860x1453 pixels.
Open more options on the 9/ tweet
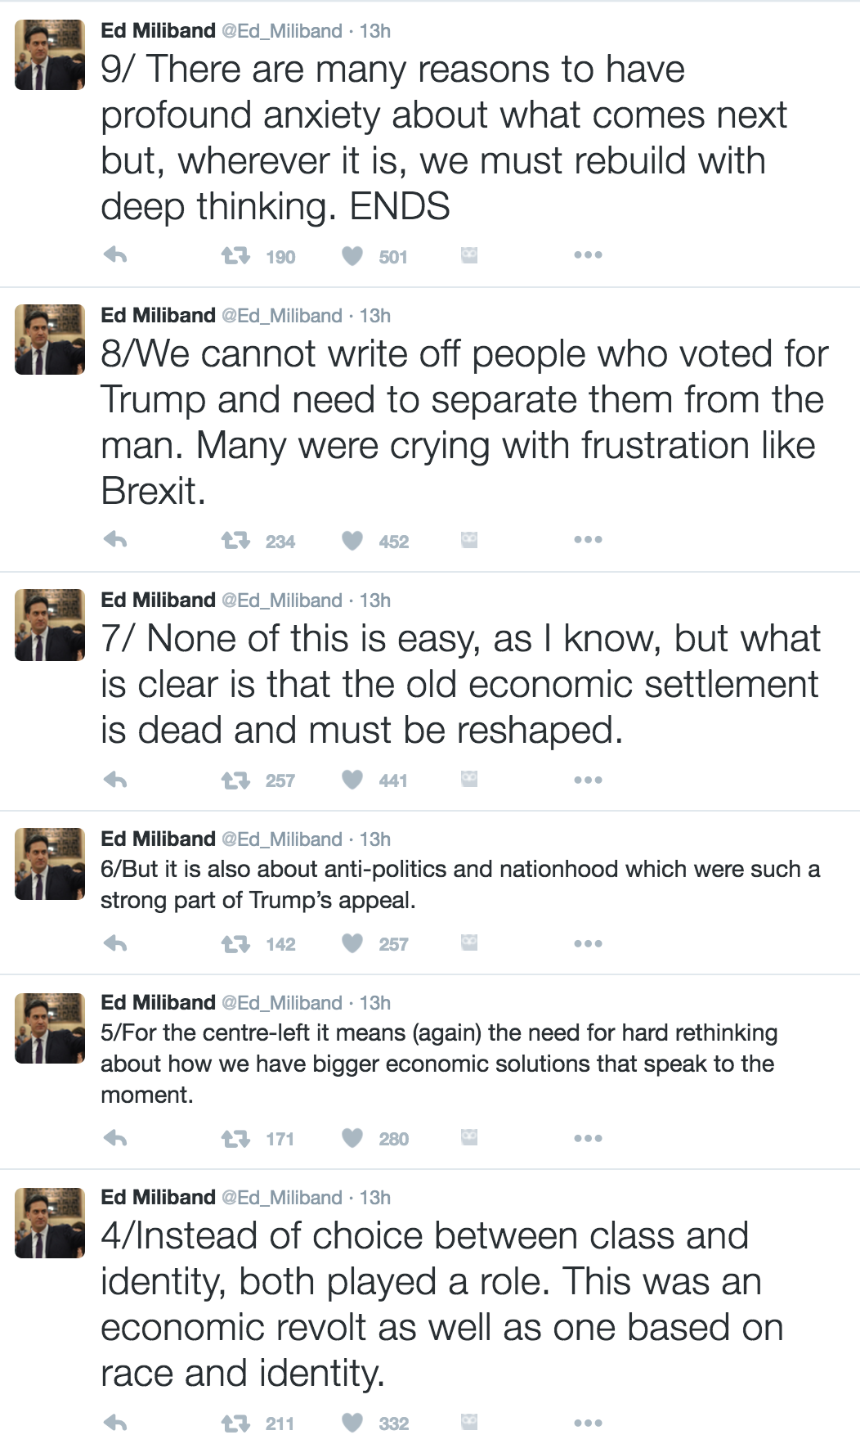click(x=588, y=255)
